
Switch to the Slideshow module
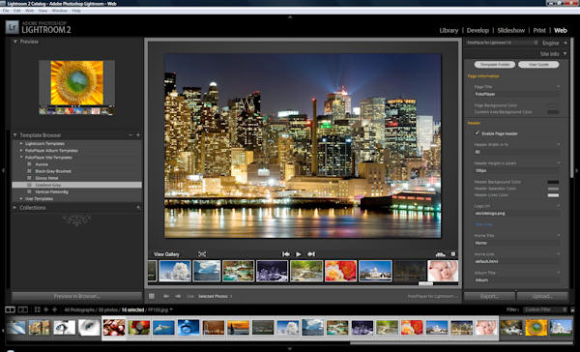tap(510, 30)
